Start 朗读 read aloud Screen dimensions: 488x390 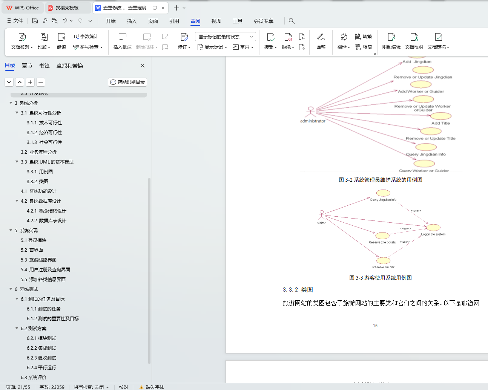(x=61, y=41)
